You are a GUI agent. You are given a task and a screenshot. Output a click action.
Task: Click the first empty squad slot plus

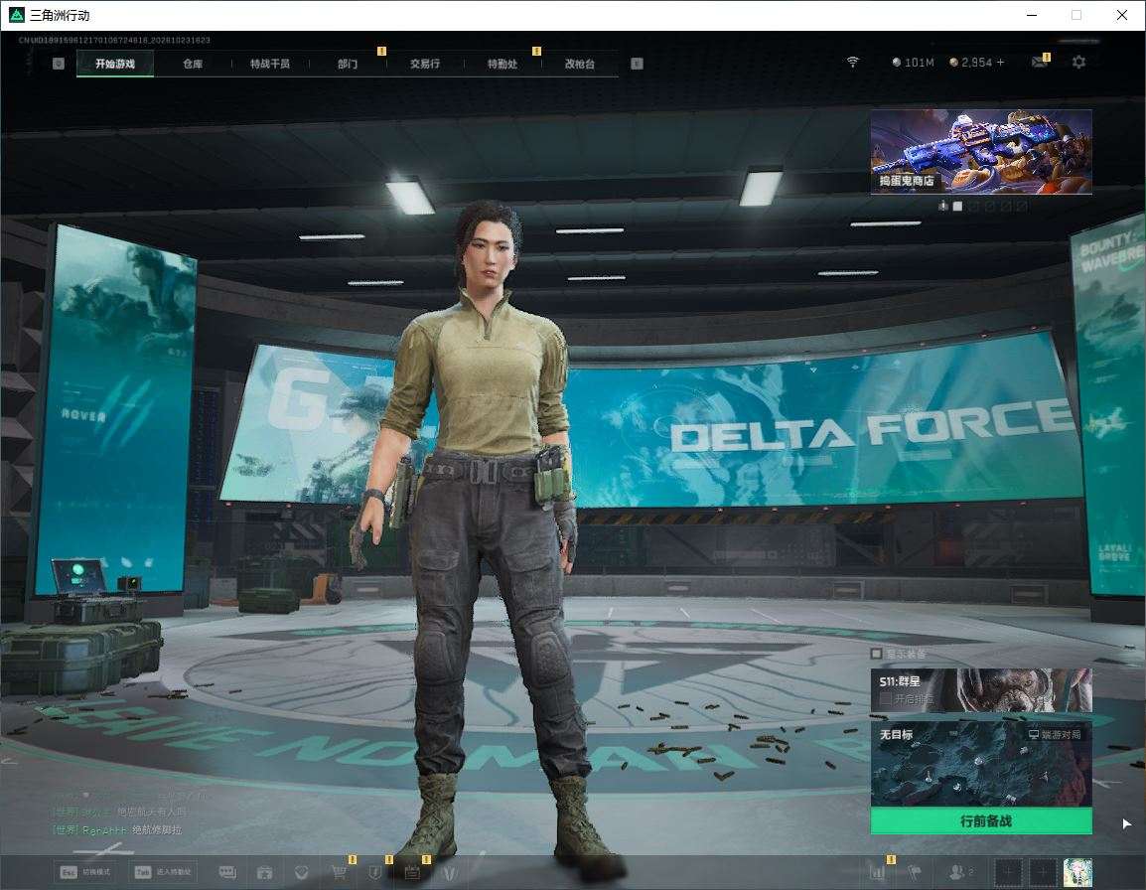point(1009,872)
